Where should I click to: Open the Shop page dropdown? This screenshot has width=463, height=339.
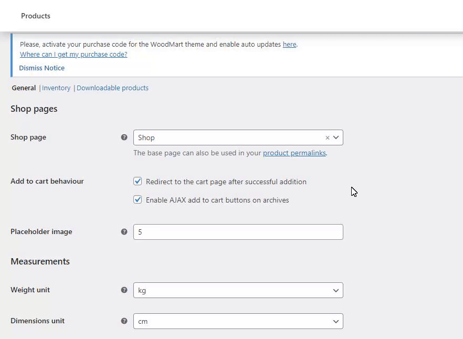click(231, 137)
